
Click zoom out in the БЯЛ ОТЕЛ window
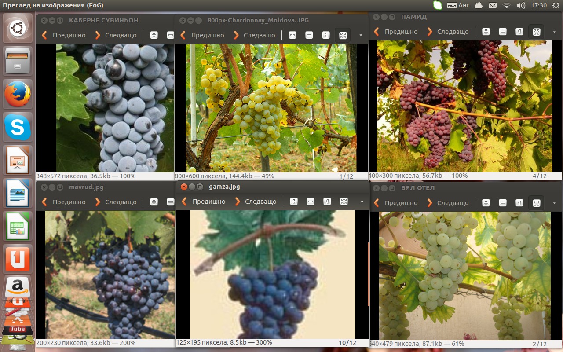click(503, 203)
